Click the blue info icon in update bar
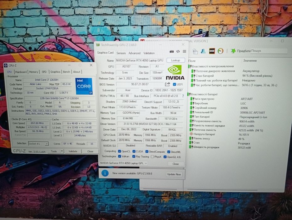 [x=105, y=173]
